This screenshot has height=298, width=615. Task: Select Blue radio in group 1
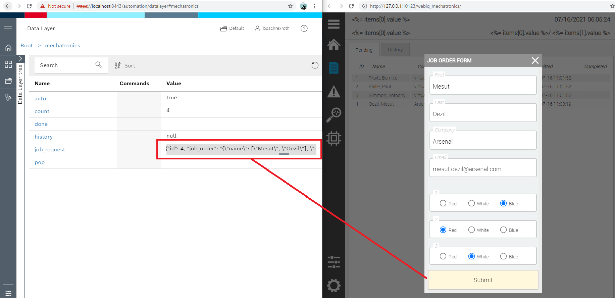[x=503, y=203]
